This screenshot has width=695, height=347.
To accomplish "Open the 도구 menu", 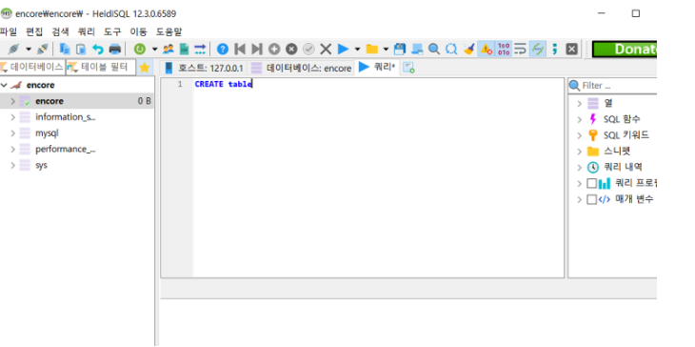I will [112, 31].
